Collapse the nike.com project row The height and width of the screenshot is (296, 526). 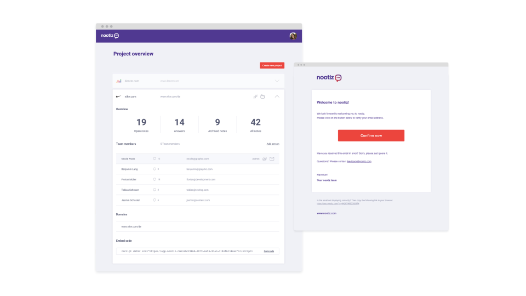click(277, 96)
